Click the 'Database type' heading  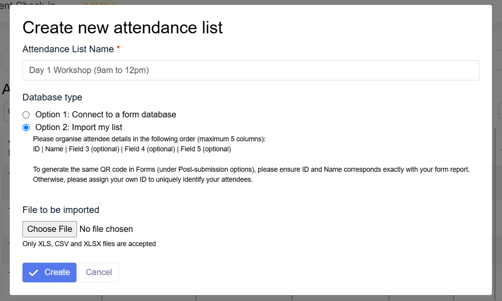(x=52, y=97)
